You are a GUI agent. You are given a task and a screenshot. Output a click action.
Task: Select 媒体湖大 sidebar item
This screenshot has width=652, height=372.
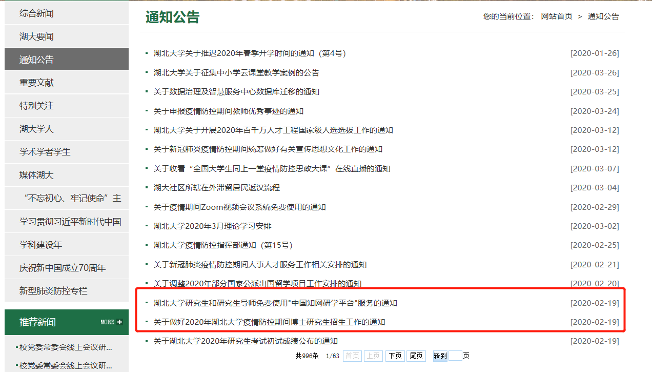36,175
